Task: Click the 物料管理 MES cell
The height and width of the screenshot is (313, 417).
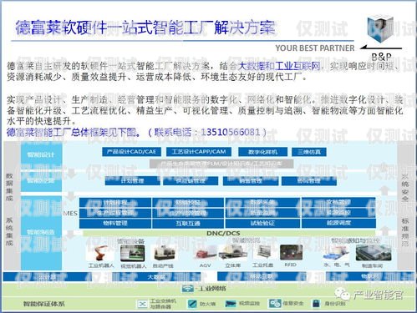Action: tap(115, 224)
